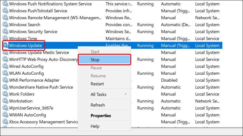Click 'Network Se...' logon of Windows Remote Management
The image size is (243, 136).
coord(207,18)
